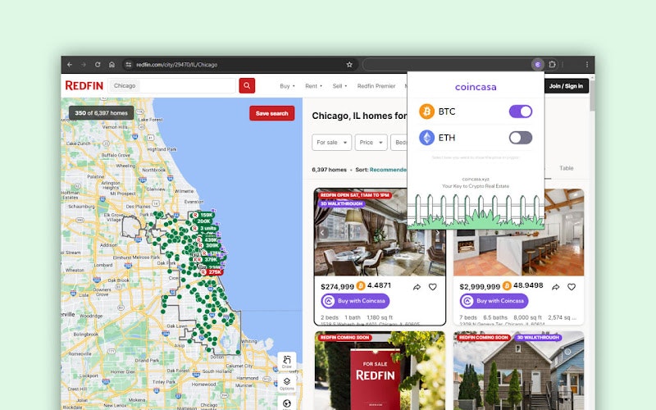656x410 pixels.
Task: Expand the Buy menu
Action: tap(288, 86)
